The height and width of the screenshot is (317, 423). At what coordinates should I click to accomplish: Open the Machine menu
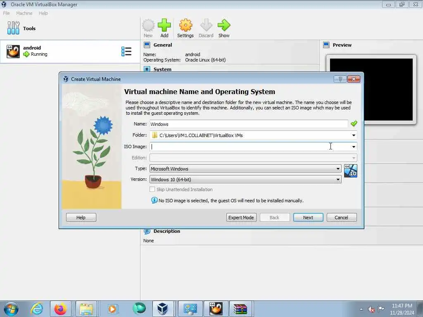point(24,13)
